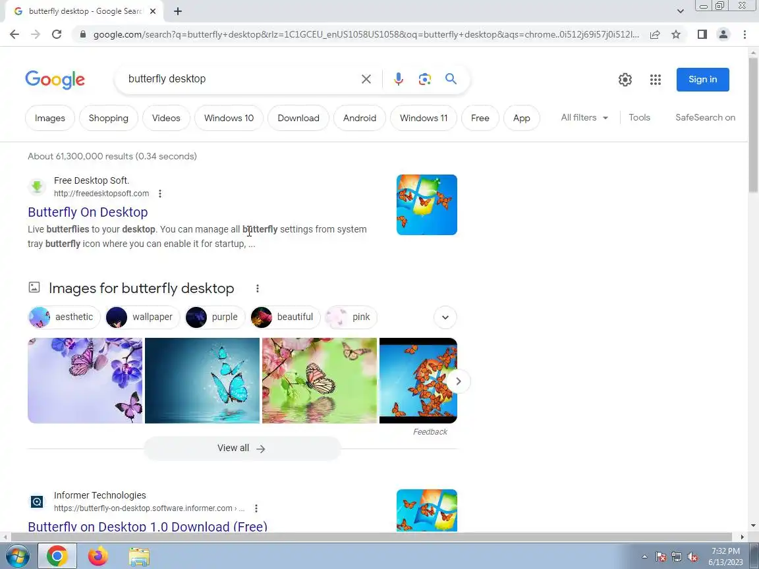Start voice search with microphone
759x569 pixels.
click(399, 79)
